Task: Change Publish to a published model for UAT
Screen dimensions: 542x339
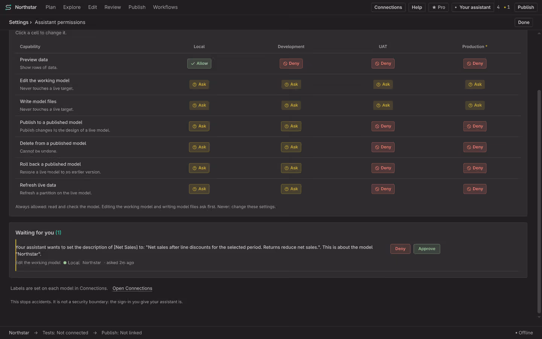Action: pos(383,126)
